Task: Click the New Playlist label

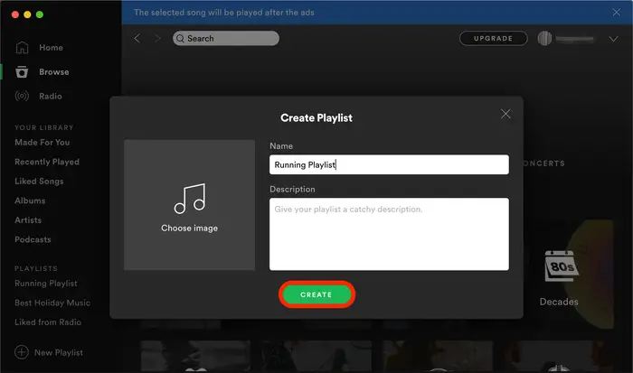Action: click(59, 352)
